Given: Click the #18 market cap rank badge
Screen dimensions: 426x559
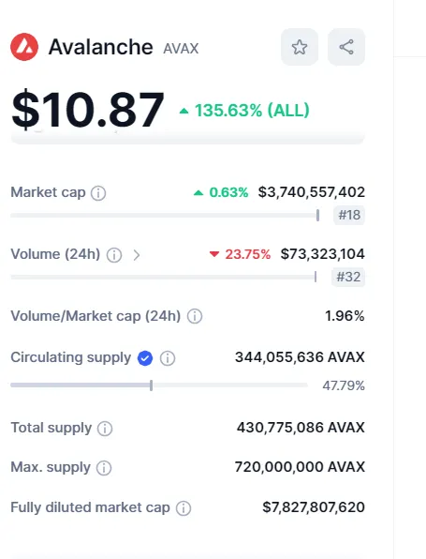Looking at the screenshot, I should coord(349,215).
